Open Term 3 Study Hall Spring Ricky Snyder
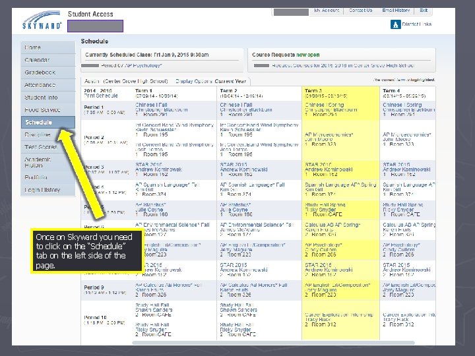 325,204
